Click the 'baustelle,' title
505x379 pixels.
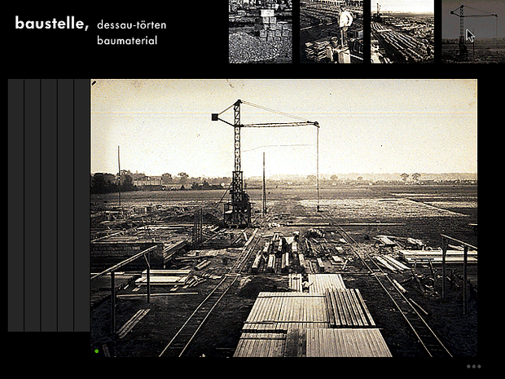pos(50,24)
